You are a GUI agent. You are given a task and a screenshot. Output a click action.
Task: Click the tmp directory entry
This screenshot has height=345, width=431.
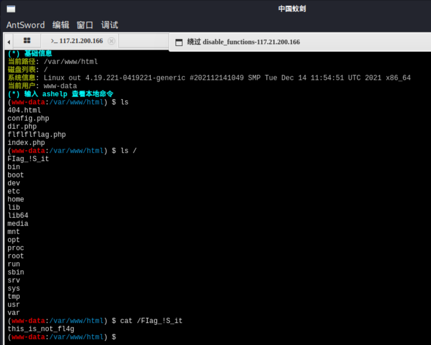tap(14, 296)
